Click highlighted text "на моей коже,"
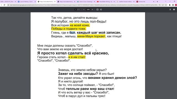Image resolution: width=177 pixels, height=99 pixels. tap(80, 25)
